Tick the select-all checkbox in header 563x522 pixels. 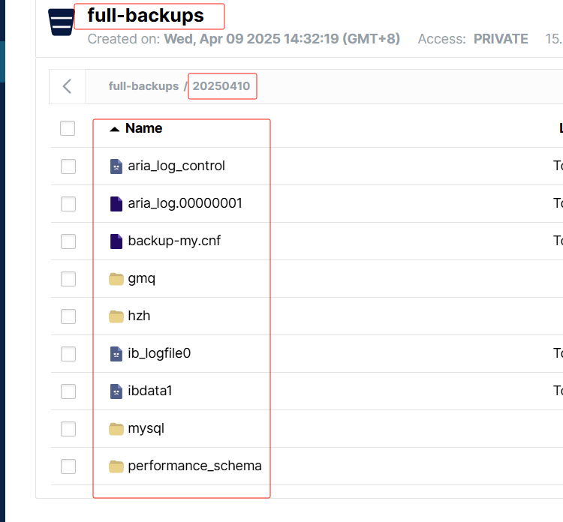coord(68,128)
